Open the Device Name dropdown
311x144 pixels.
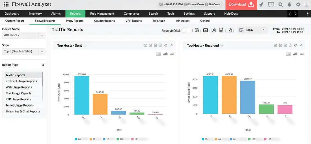23,35
